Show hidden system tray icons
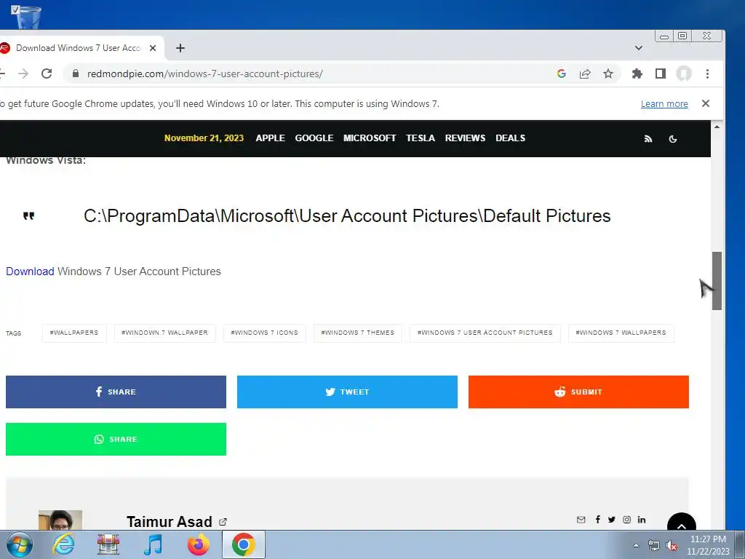 (x=636, y=545)
